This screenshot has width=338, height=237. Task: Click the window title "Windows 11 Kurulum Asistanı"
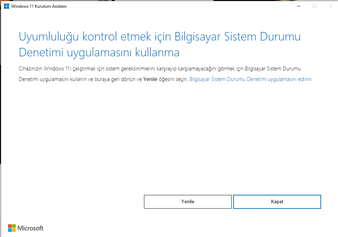point(39,6)
